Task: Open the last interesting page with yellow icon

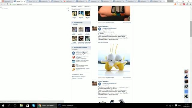Action: pyautogui.click(x=73, y=70)
